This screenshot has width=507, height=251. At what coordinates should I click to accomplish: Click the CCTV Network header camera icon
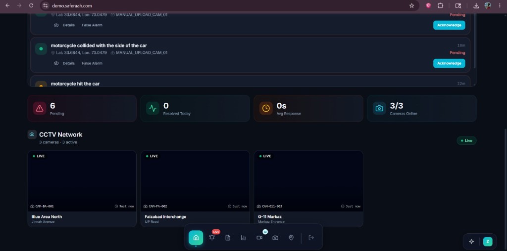click(32, 134)
